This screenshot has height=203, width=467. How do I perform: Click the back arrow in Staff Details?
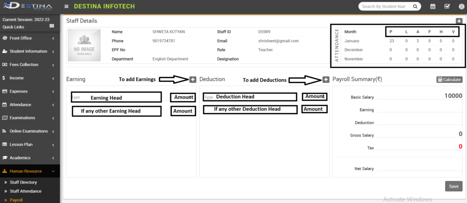coord(459,21)
